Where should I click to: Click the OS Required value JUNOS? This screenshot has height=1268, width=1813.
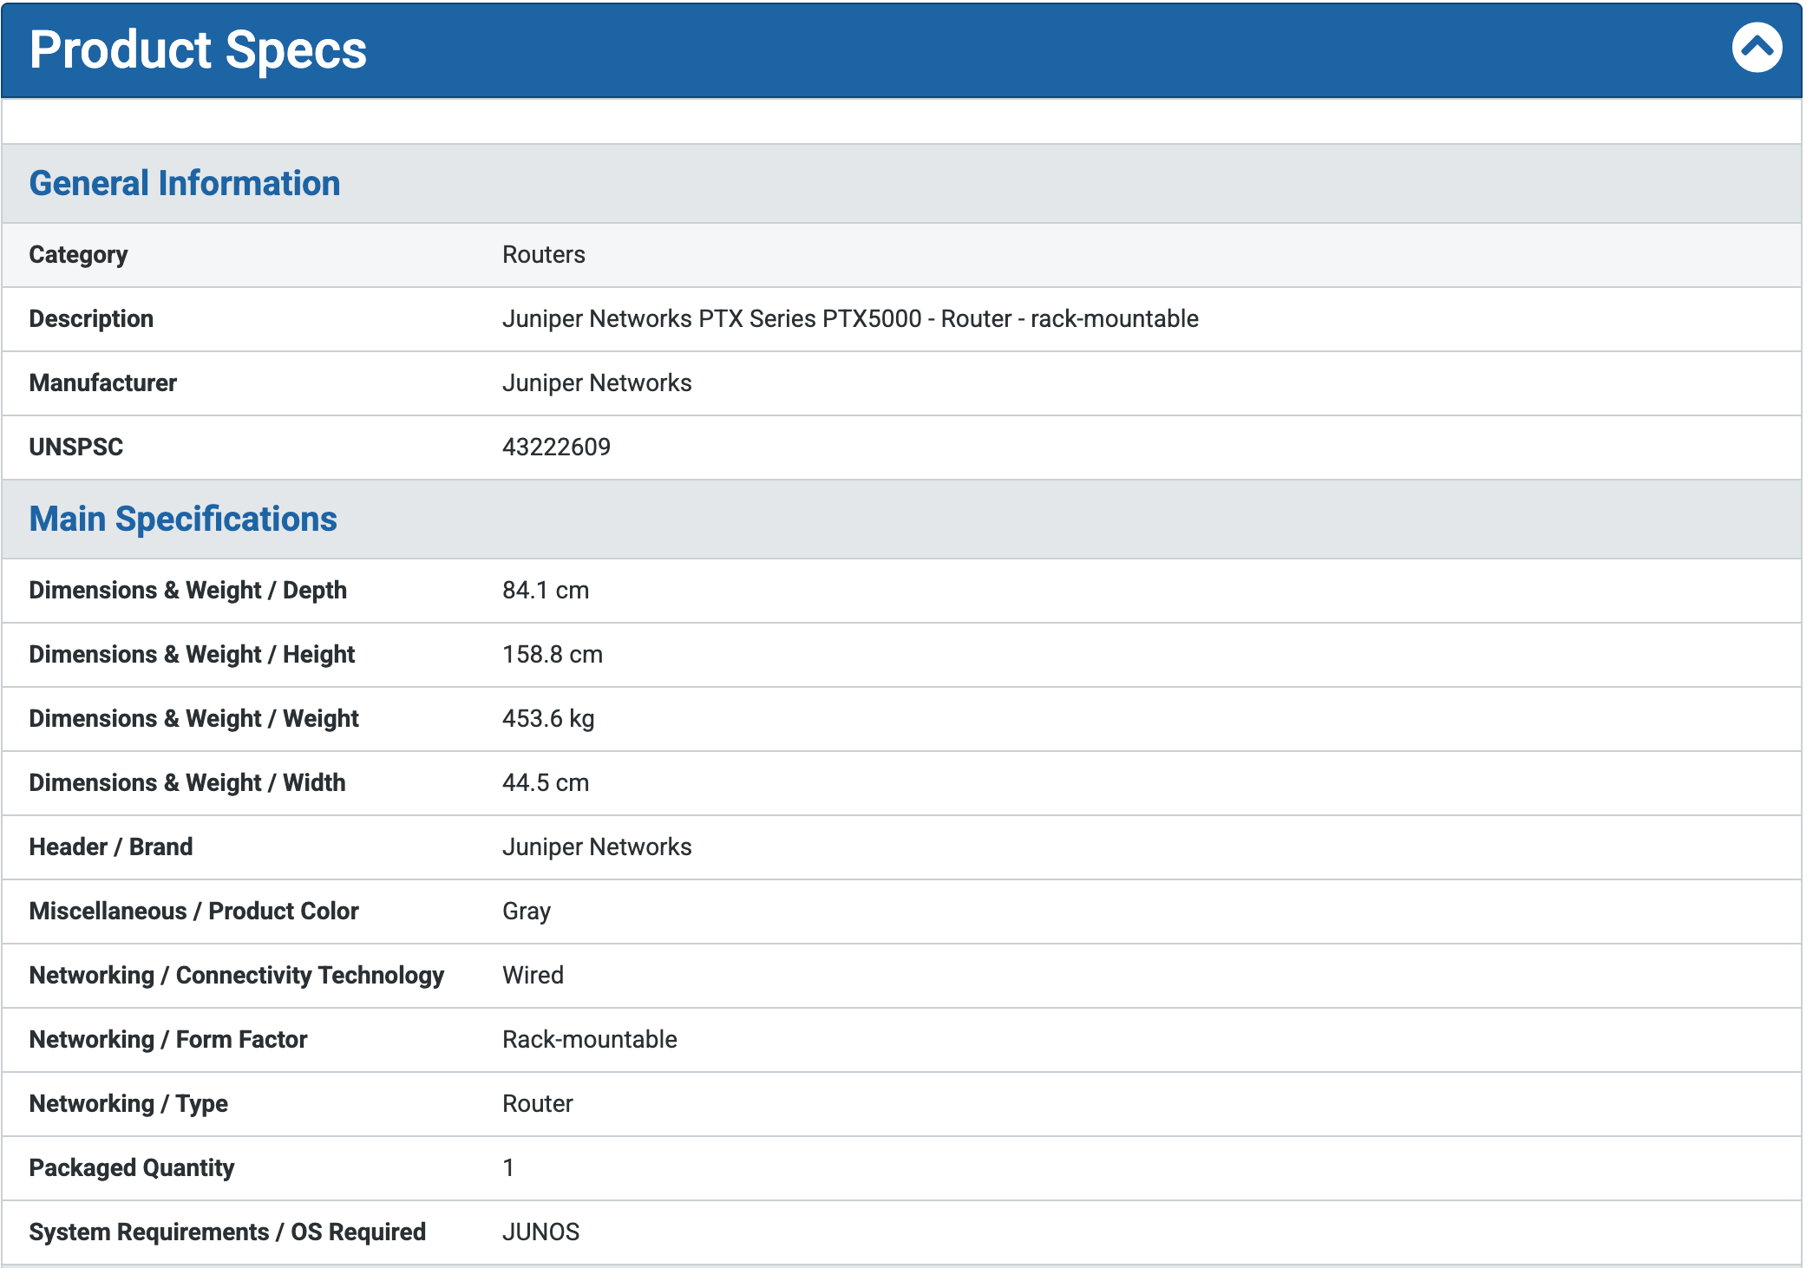(x=540, y=1232)
